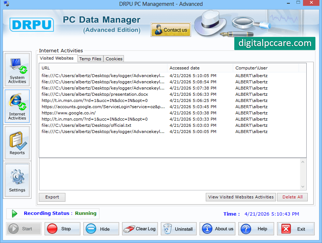The image size is (322, 243).
Task: Click View Visited Websites Activities button
Action: [x=241, y=197]
